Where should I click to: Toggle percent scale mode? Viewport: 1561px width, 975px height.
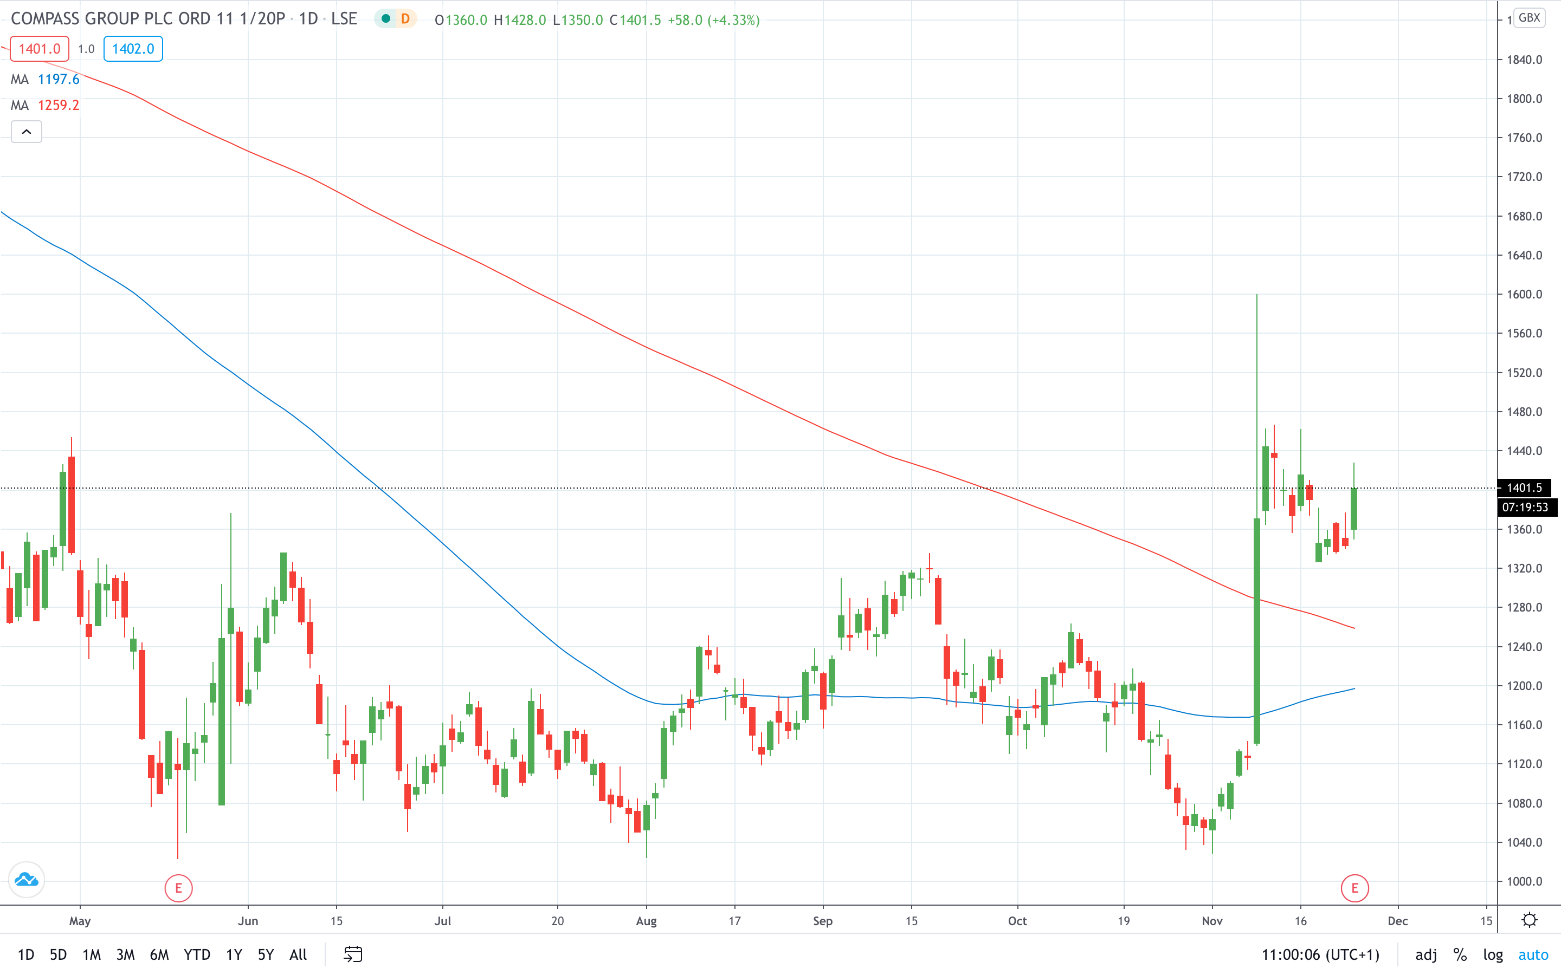1460,954
